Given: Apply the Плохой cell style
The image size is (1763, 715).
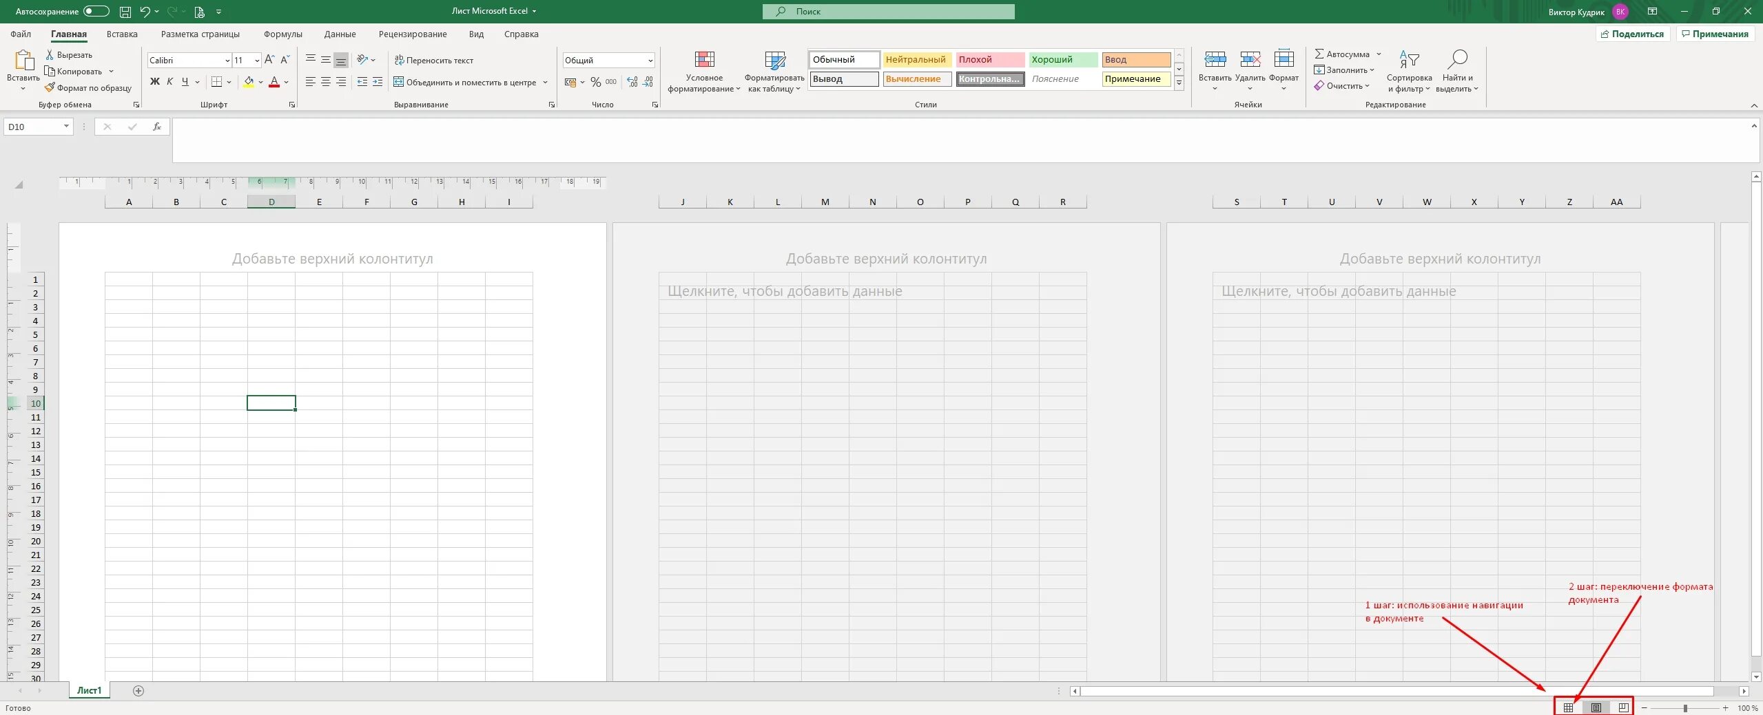Looking at the screenshot, I should 989,60.
